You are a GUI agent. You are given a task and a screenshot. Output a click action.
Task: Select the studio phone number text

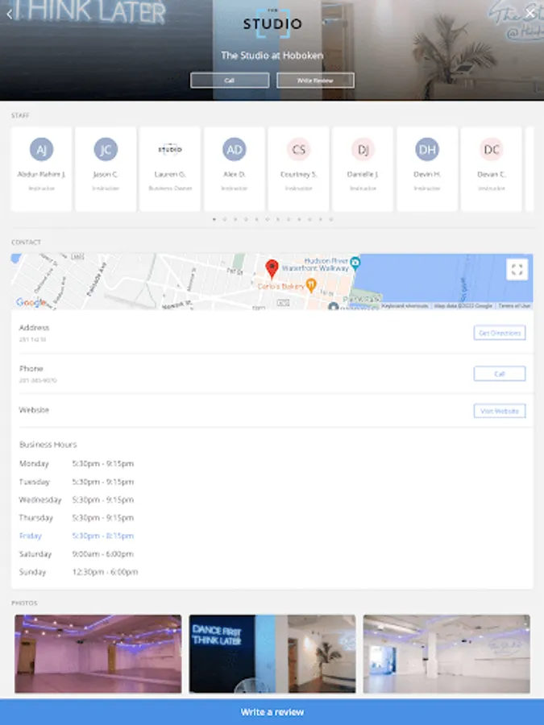[38, 380]
